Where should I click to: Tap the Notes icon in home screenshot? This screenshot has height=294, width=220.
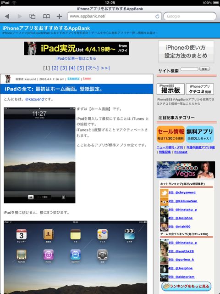tap(75, 234)
